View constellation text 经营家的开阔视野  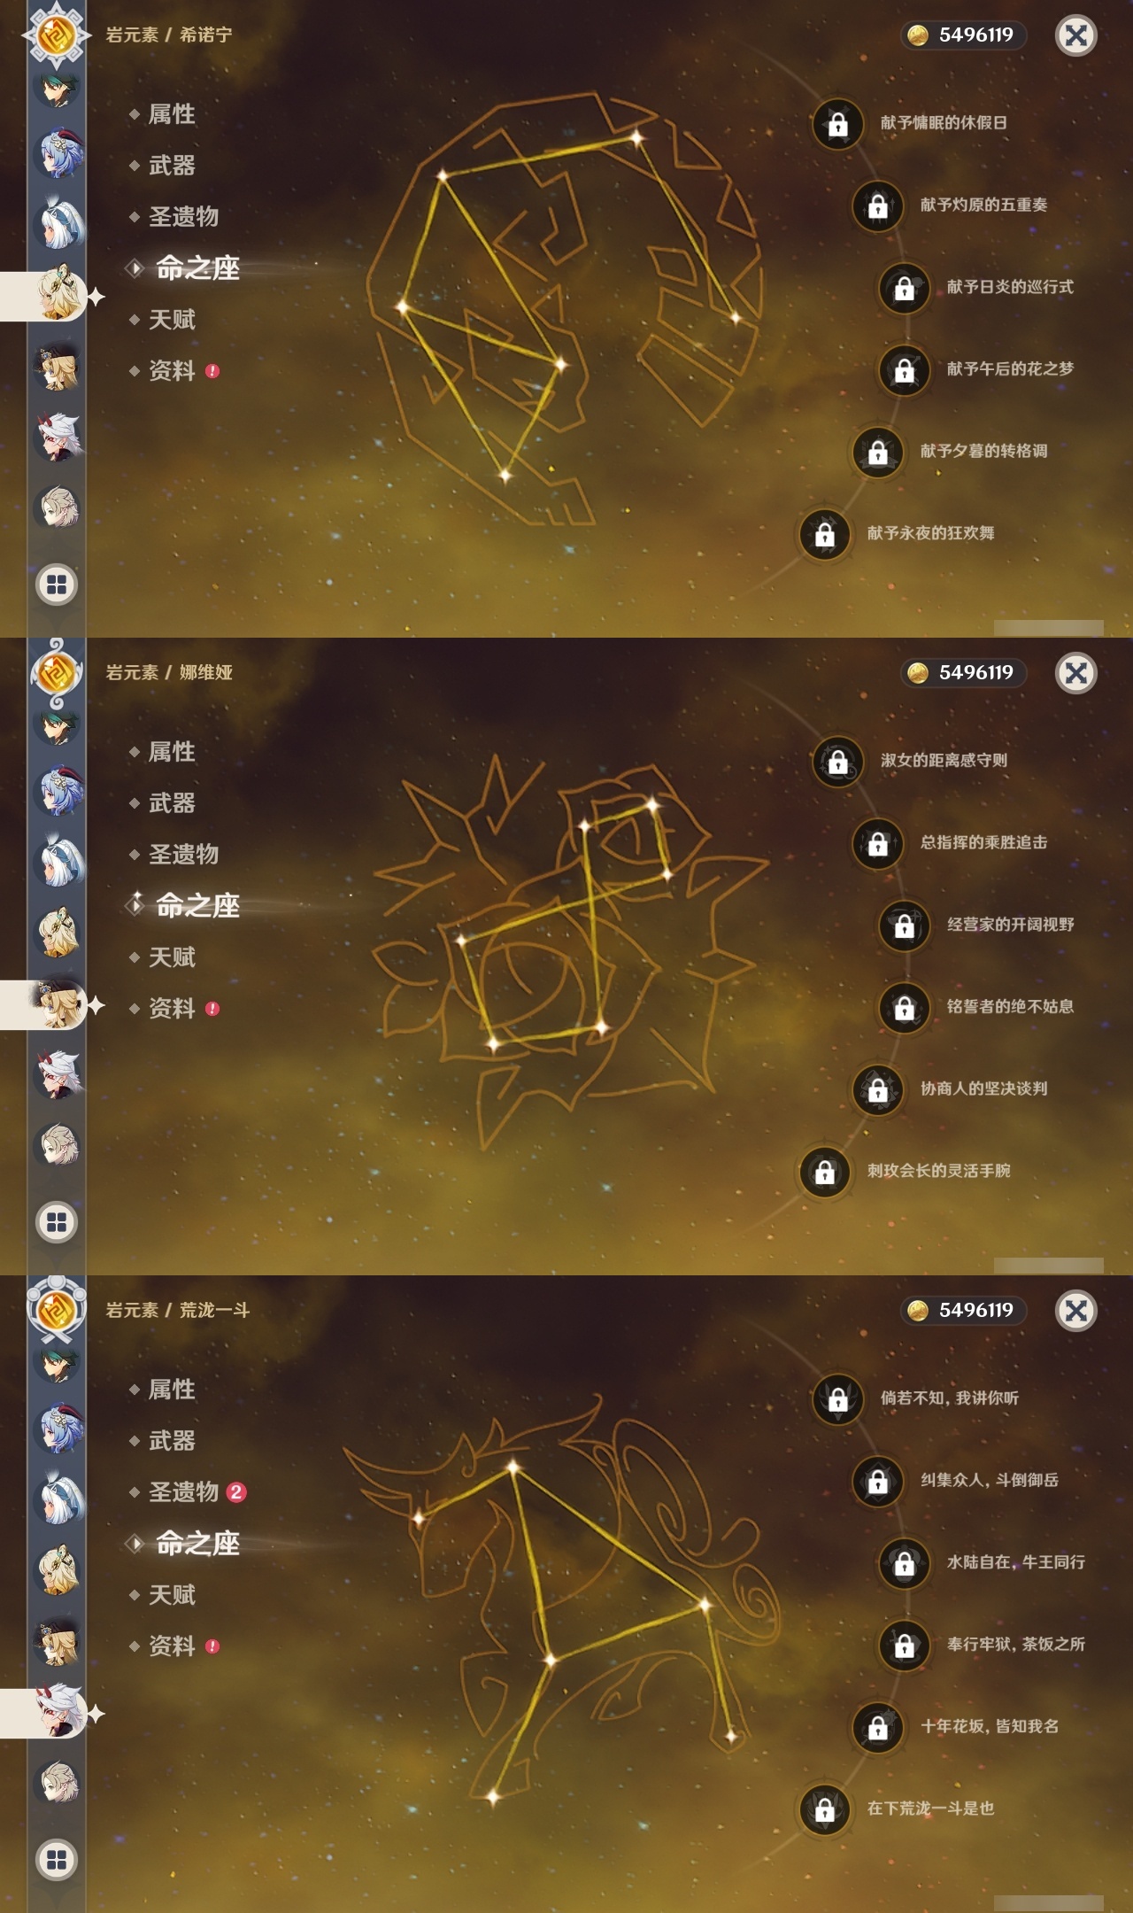(x=1011, y=925)
